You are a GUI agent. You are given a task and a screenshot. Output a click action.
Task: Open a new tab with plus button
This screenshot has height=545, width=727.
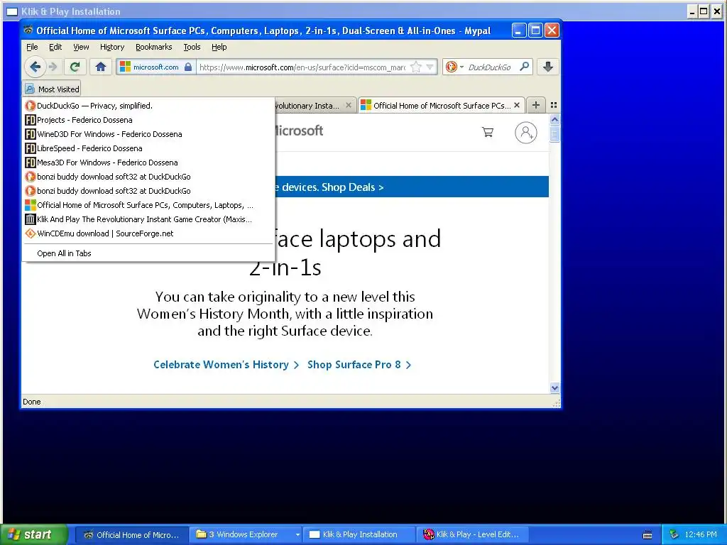535,105
